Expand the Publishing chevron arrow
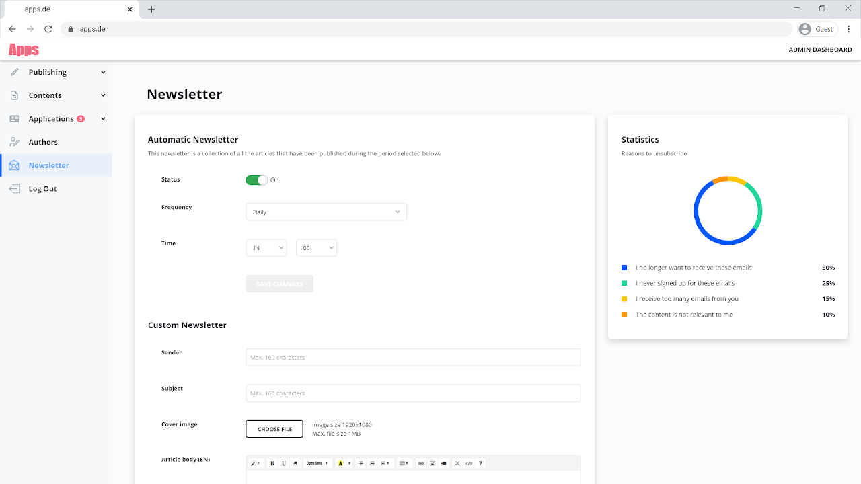861x484 pixels. [x=103, y=72]
